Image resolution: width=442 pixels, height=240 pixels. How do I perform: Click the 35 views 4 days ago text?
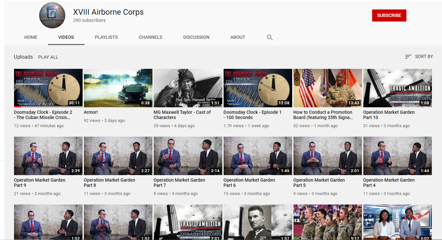tap(174, 126)
